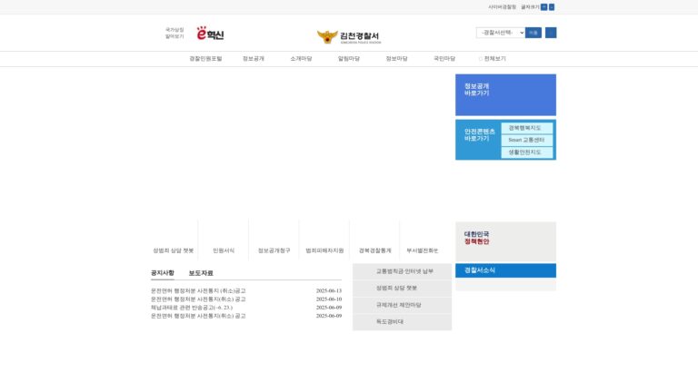Viewport: 698px width, 392px height.
Task: Open the 경찰민원포털 menu
Action: [205, 59]
